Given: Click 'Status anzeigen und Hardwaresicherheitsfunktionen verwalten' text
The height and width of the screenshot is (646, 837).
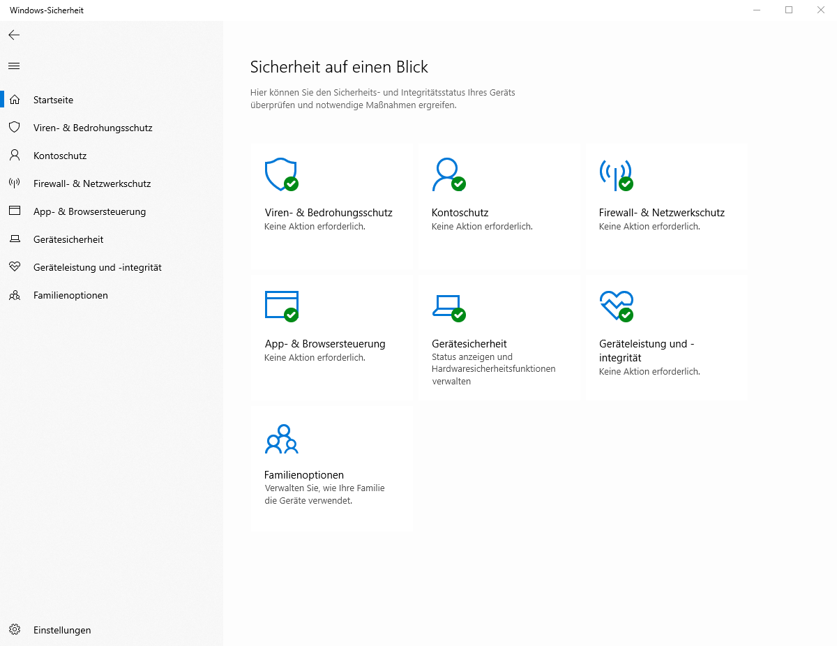Looking at the screenshot, I should (494, 369).
